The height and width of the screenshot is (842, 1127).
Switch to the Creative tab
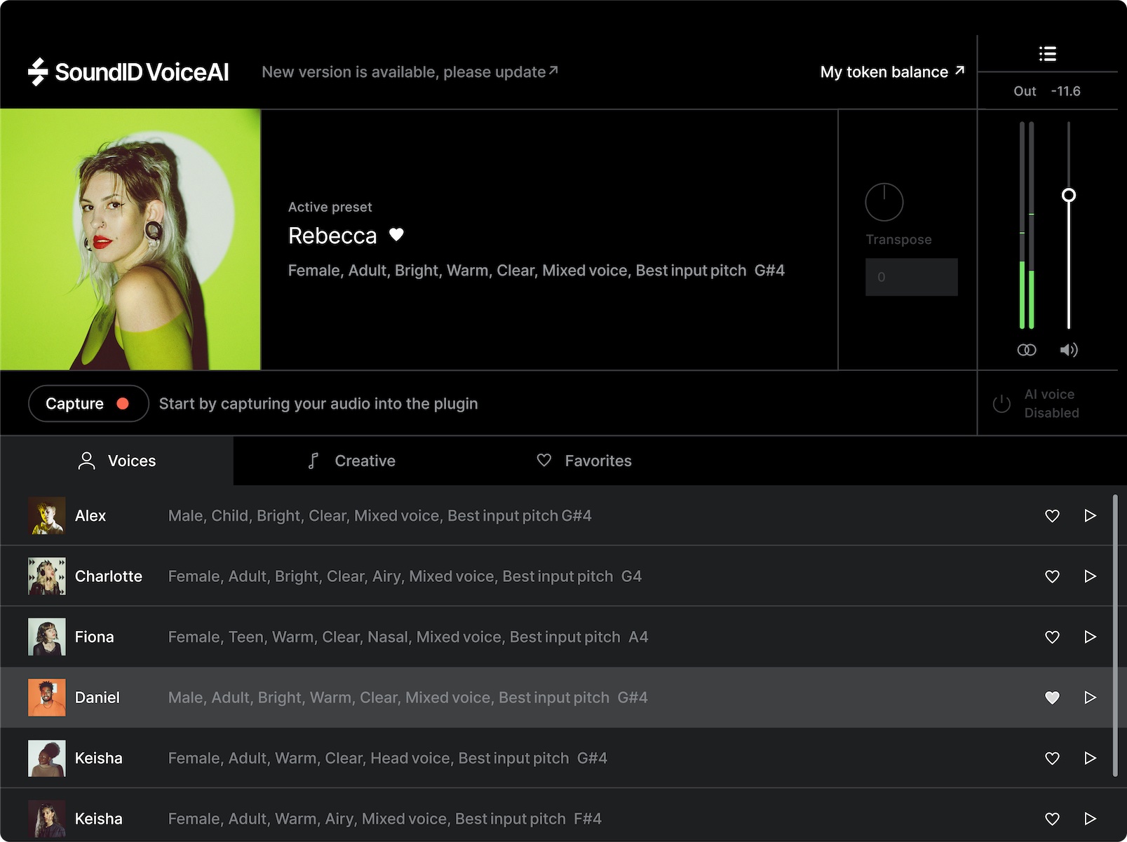point(364,461)
